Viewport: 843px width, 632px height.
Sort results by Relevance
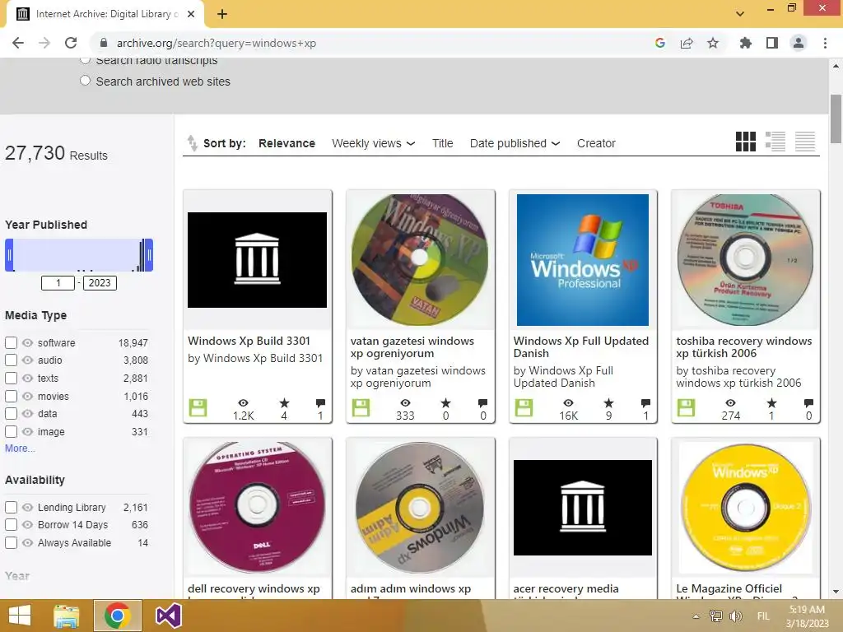click(x=286, y=143)
